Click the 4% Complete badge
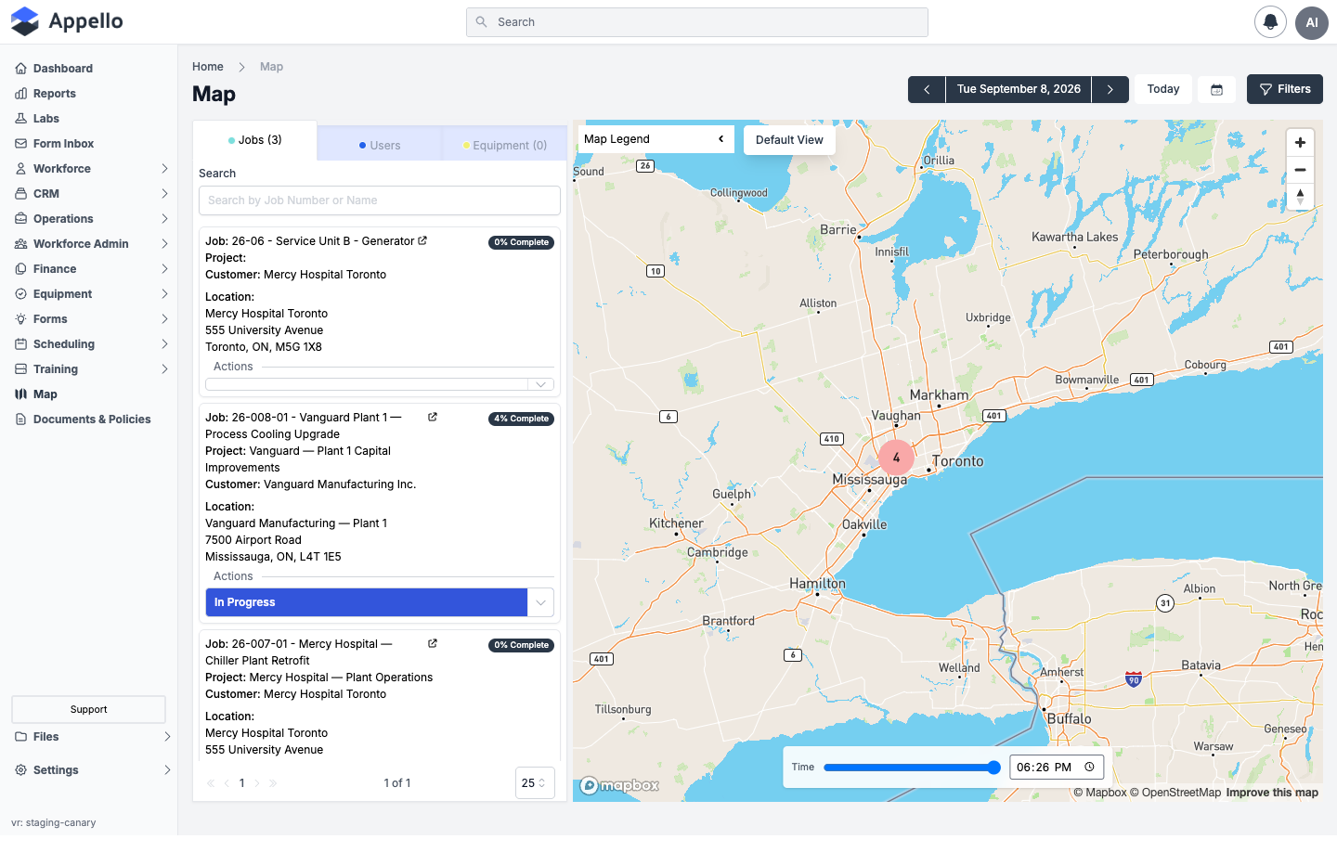This screenshot has width=1337, height=852. tap(522, 419)
